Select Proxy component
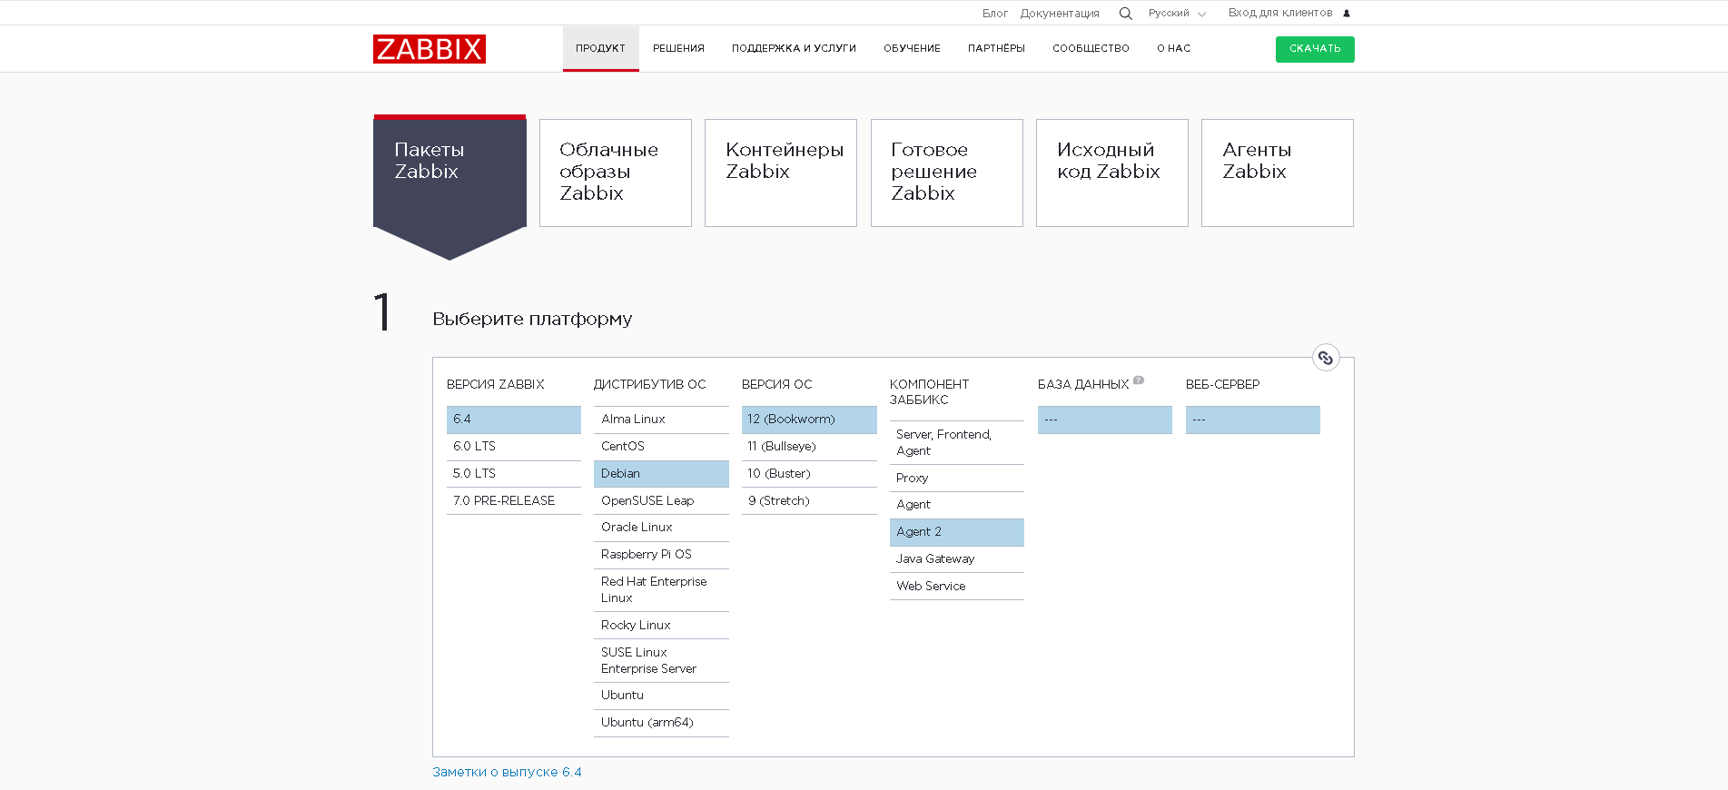 tap(957, 479)
